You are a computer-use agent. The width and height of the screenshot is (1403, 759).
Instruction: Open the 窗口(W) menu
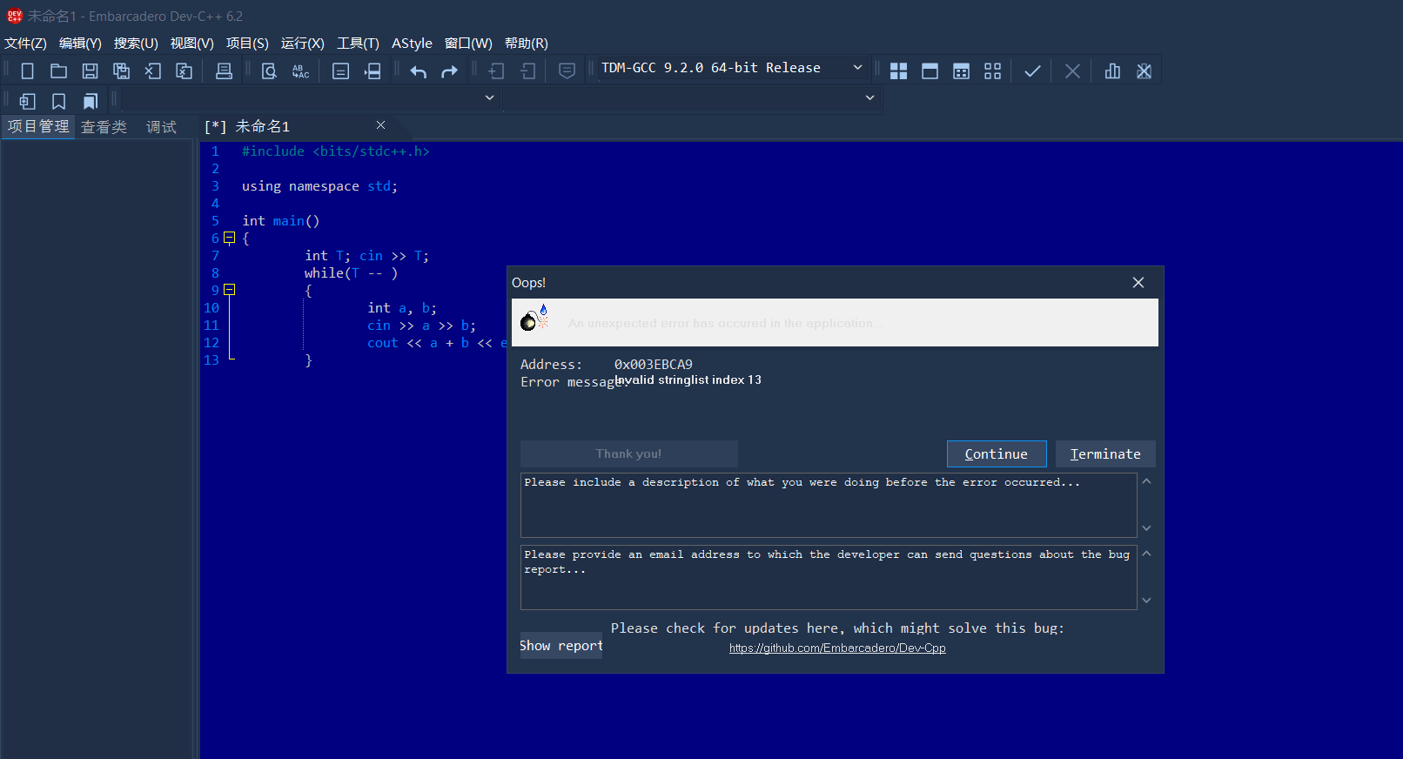pos(468,44)
